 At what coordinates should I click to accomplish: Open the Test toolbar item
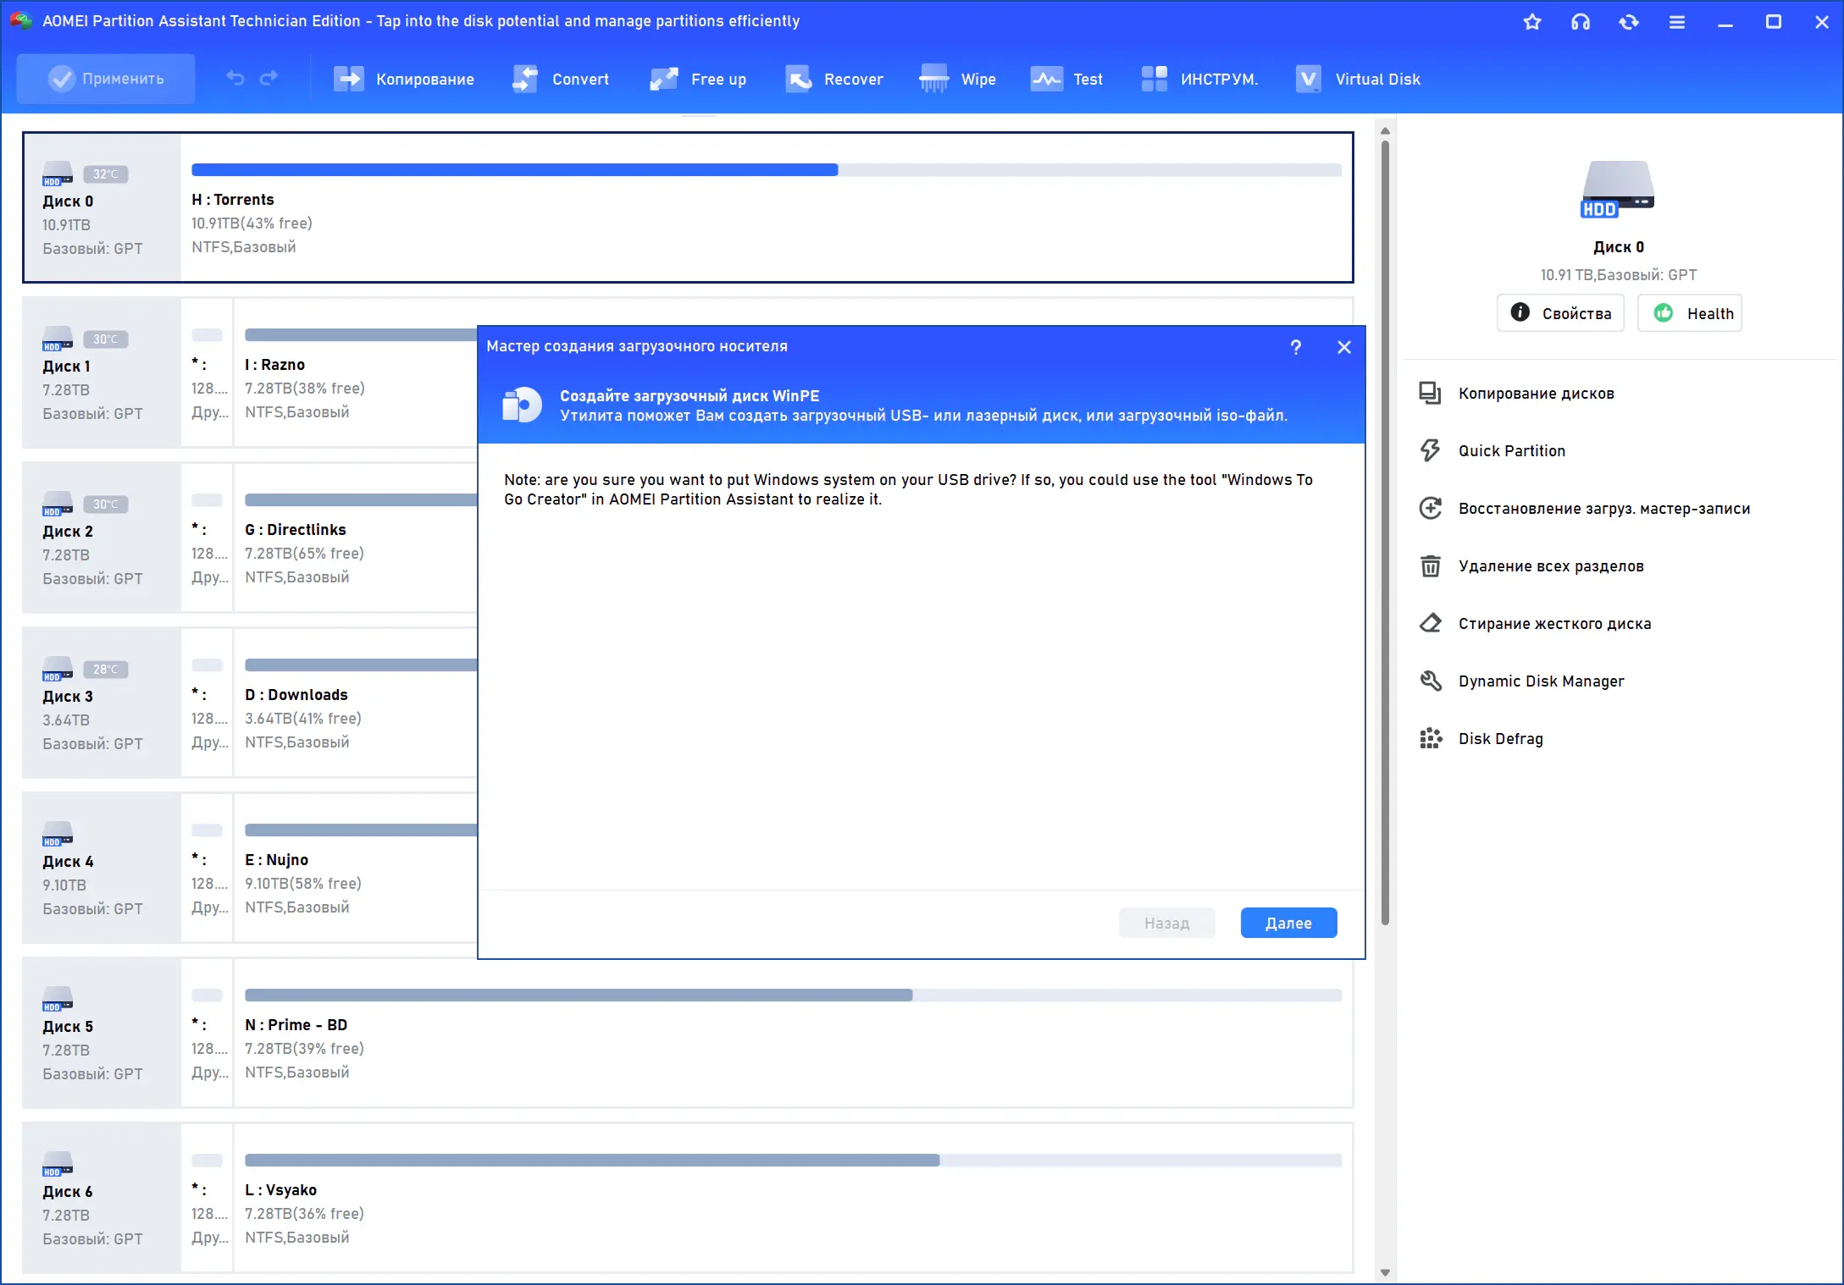(x=1066, y=79)
